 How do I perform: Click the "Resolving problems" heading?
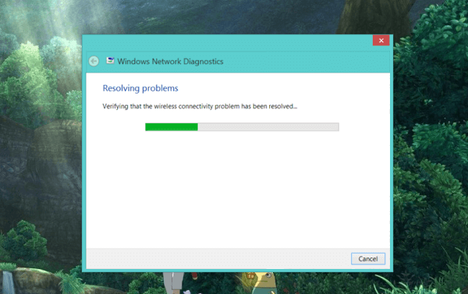(x=140, y=88)
